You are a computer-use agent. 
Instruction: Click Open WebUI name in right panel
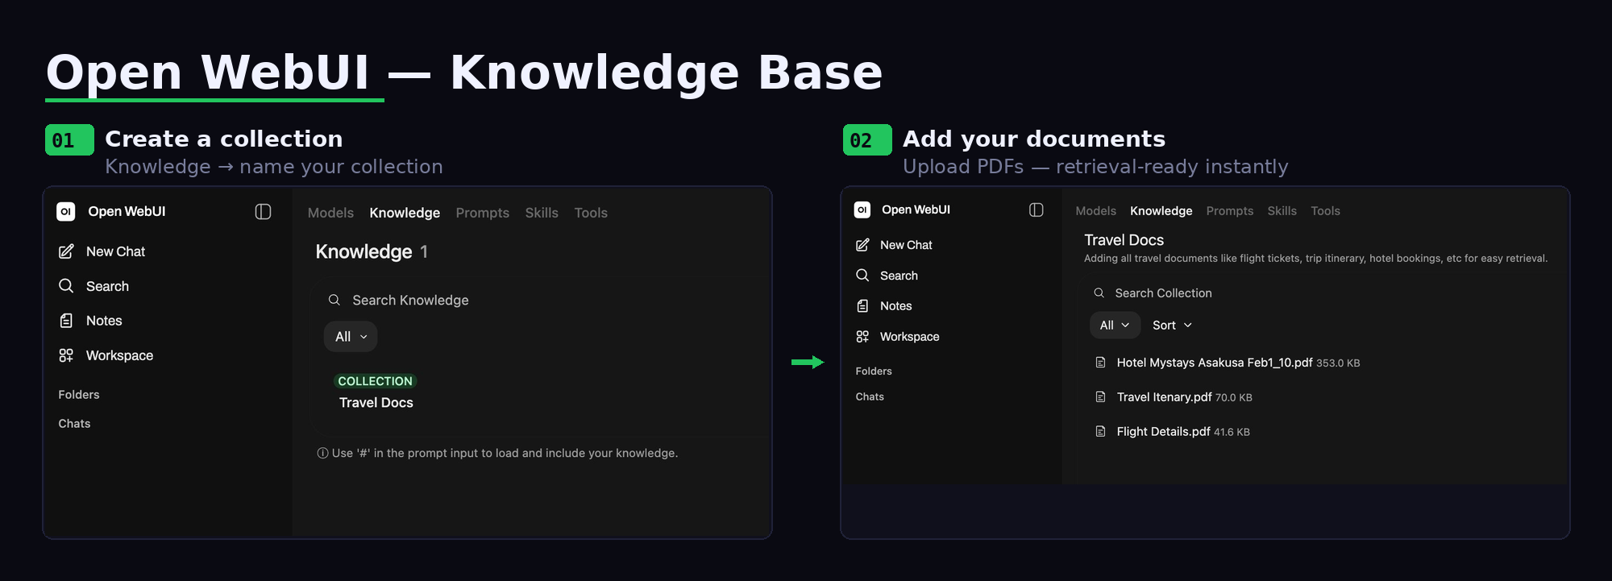pyautogui.click(x=916, y=210)
